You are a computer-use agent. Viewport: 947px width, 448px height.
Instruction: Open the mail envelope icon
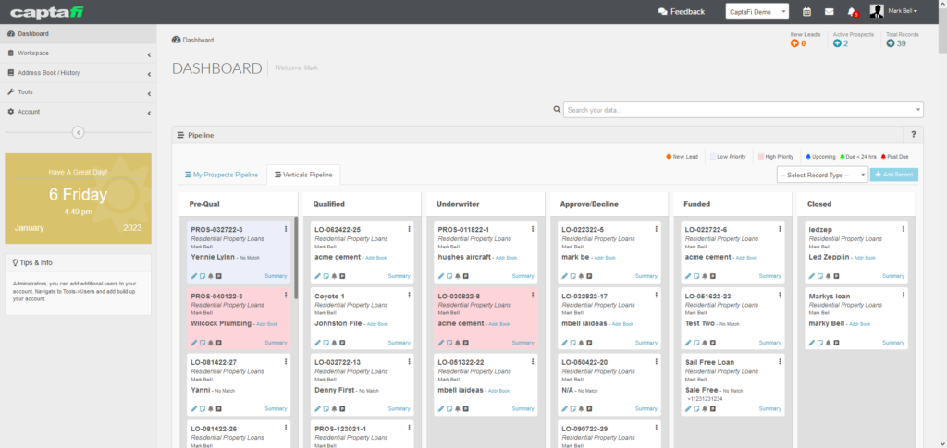828,12
